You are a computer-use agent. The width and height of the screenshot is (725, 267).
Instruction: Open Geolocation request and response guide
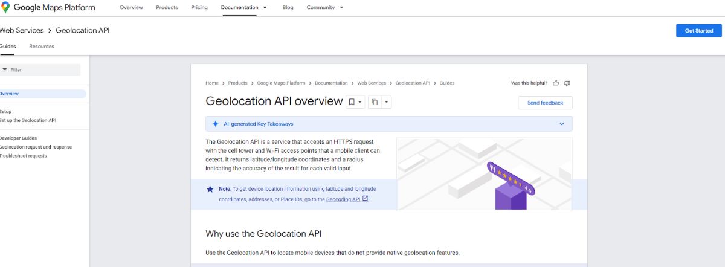click(x=36, y=147)
